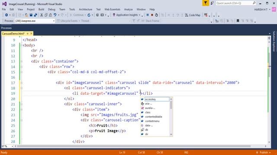Open the Application Insights dropdown arrow
Viewport: 277px width, 155px height.
coord(139,15)
